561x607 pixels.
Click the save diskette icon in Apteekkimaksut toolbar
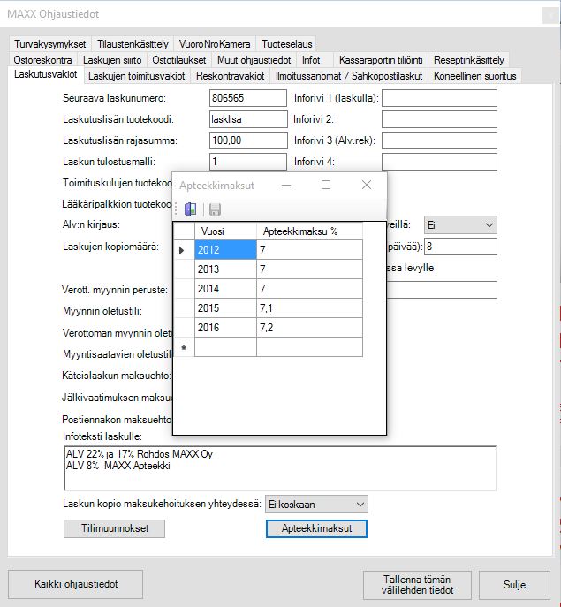coord(215,209)
